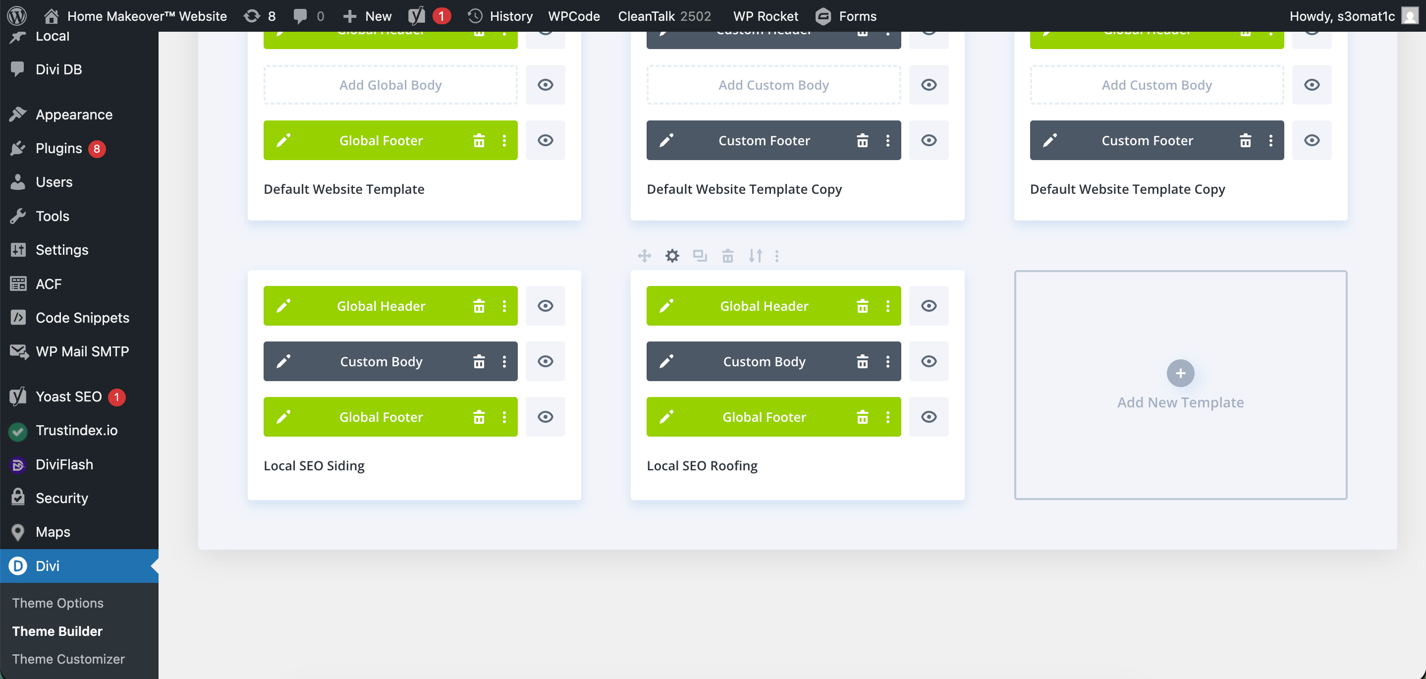This screenshot has height=679, width=1426.
Task: Visit Home Makeover Website site link
Action: (136, 16)
